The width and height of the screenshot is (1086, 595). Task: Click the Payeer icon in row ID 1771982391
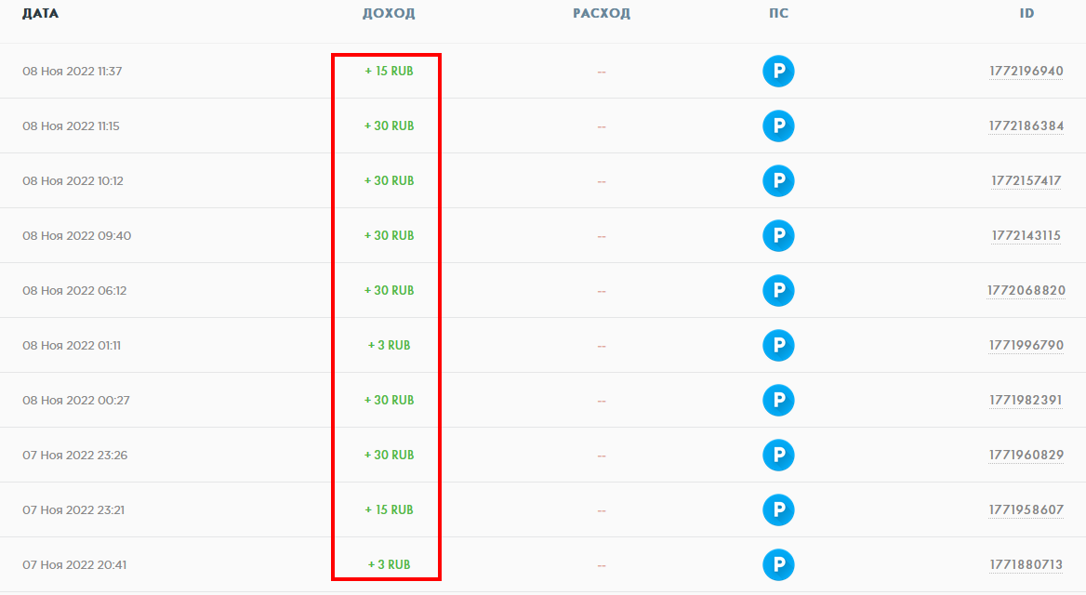[778, 401]
